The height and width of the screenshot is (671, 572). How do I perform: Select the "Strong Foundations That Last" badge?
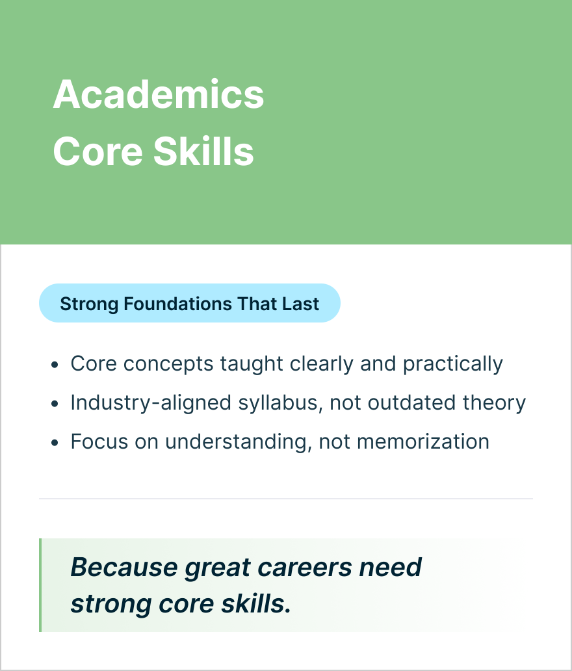[x=189, y=304]
